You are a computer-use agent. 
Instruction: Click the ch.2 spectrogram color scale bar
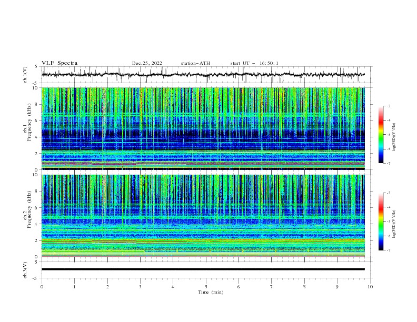[381, 222]
